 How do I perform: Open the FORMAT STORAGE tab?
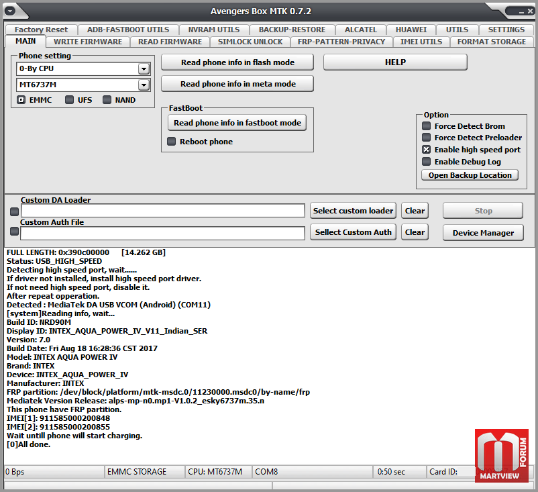(491, 42)
